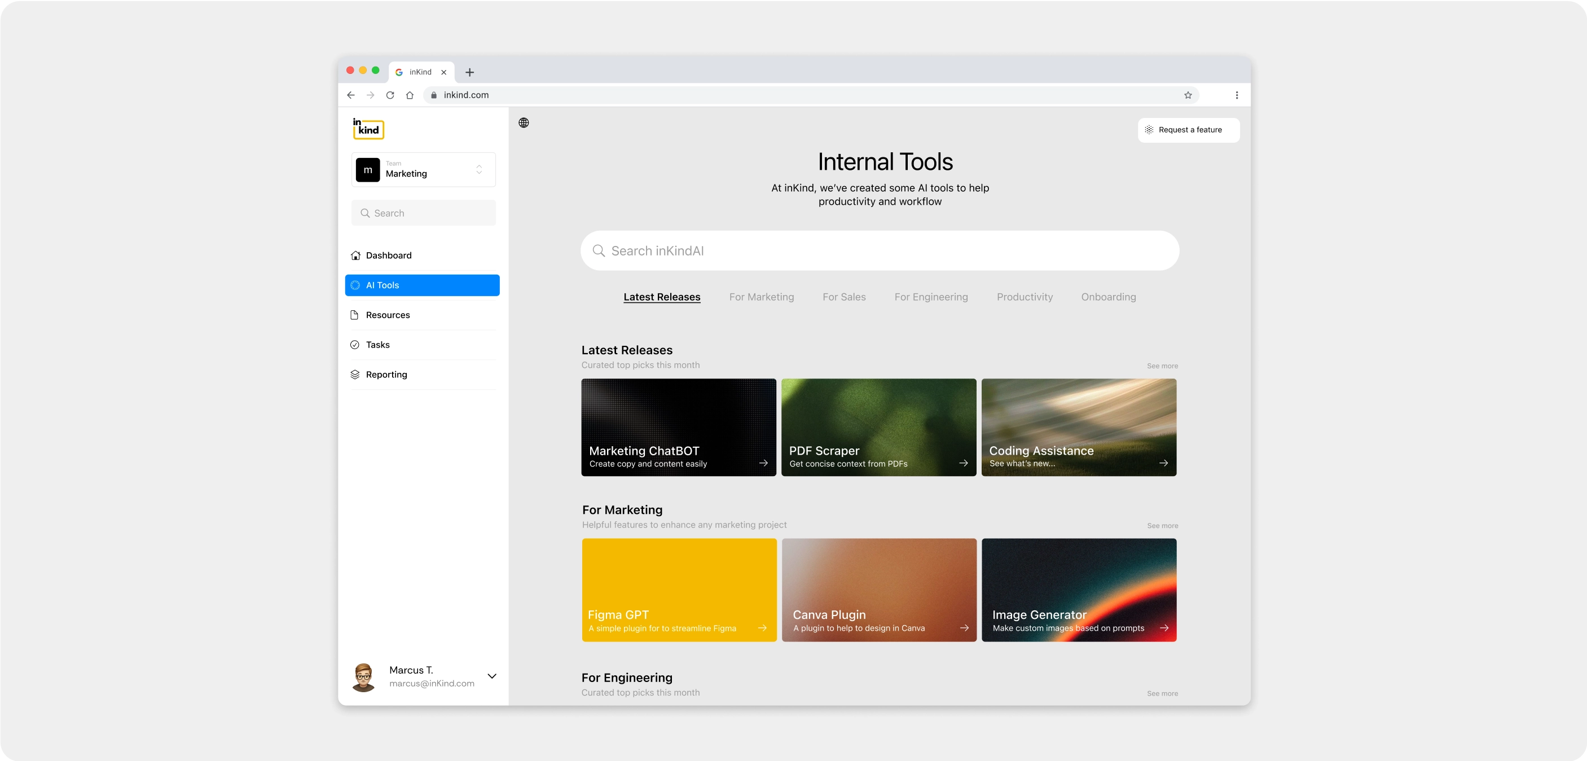Open the Marketing team switcher
This screenshot has height=761, width=1587.
[424, 169]
